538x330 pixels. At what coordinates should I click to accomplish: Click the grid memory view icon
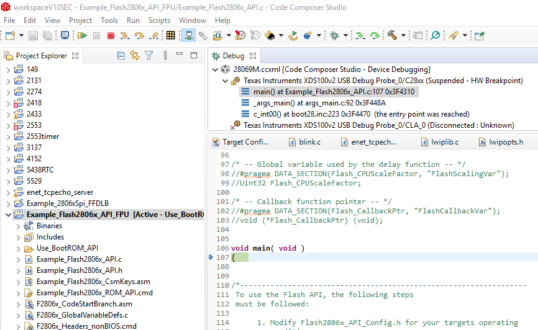point(170,35)
